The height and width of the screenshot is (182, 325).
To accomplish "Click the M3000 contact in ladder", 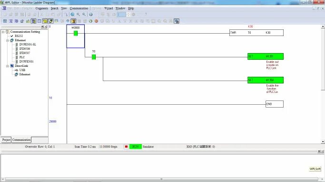I will point(76,33).
